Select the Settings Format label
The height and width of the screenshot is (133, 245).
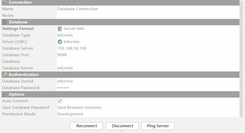18,29
